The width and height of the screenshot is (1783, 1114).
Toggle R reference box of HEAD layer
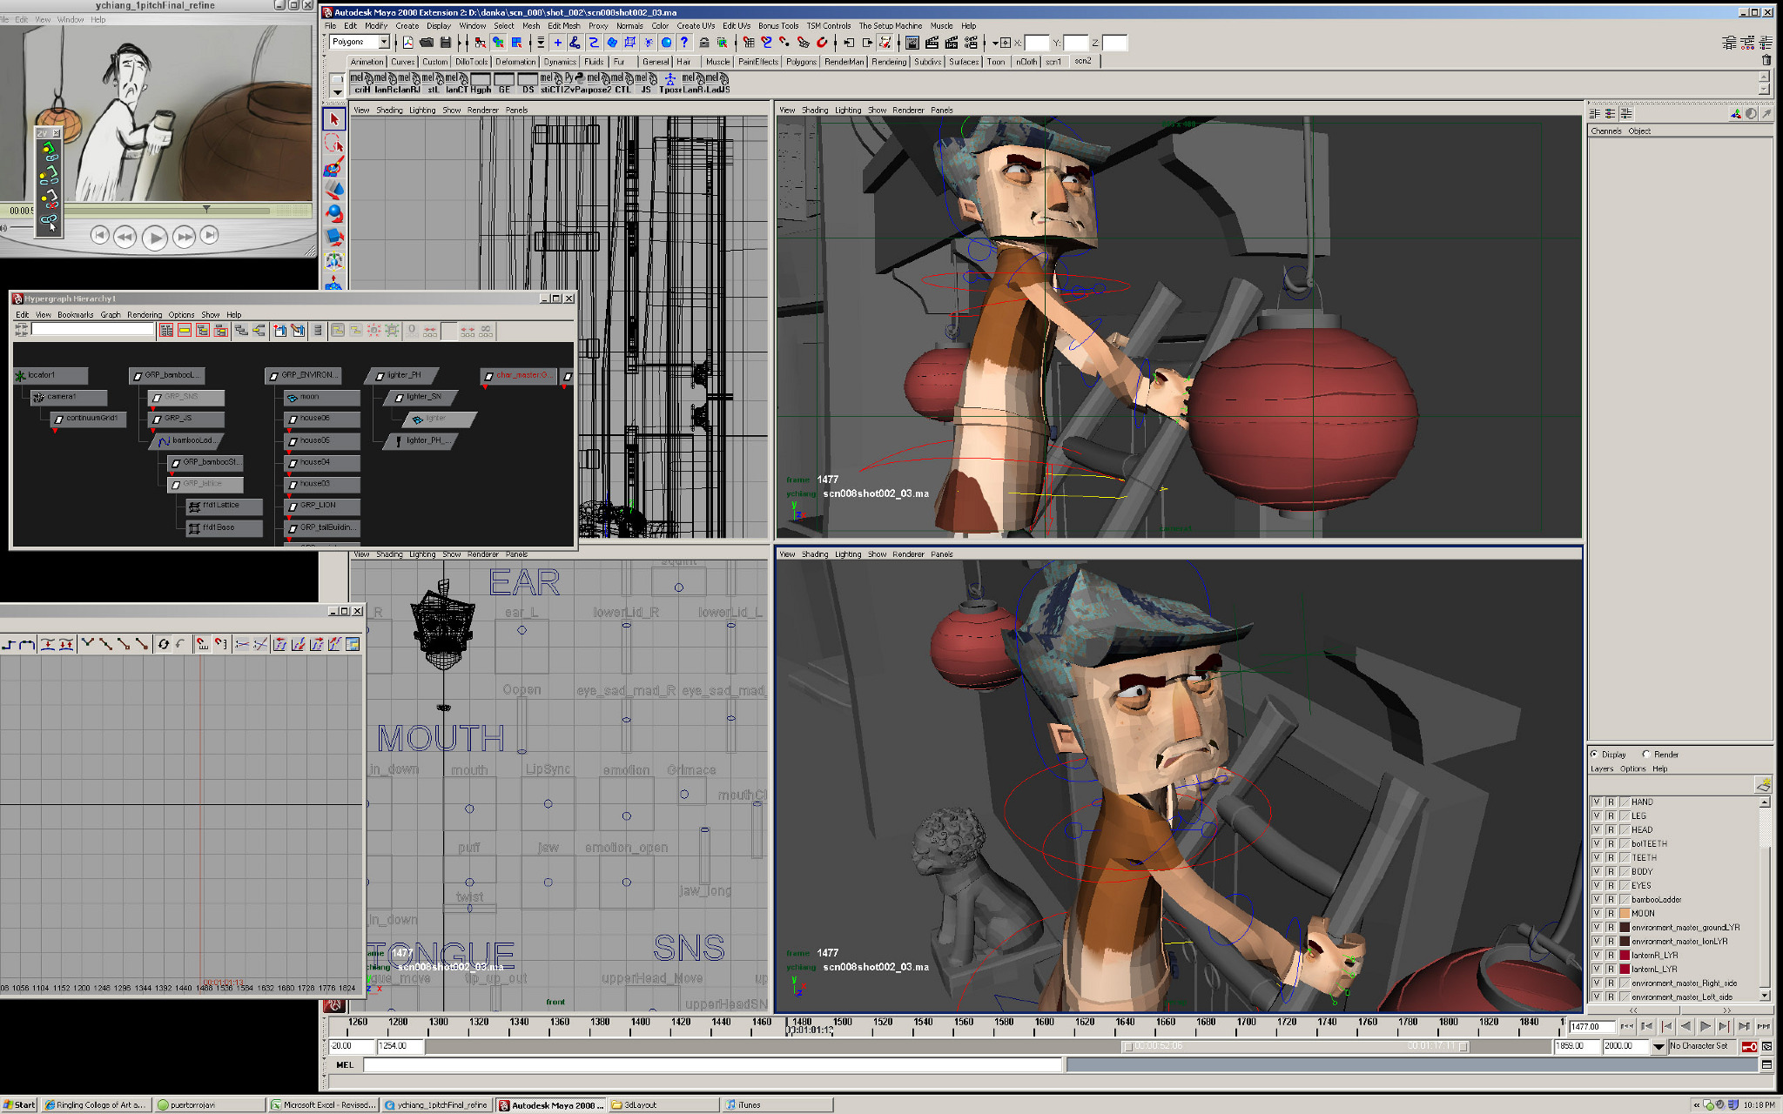pos(1610,829)
